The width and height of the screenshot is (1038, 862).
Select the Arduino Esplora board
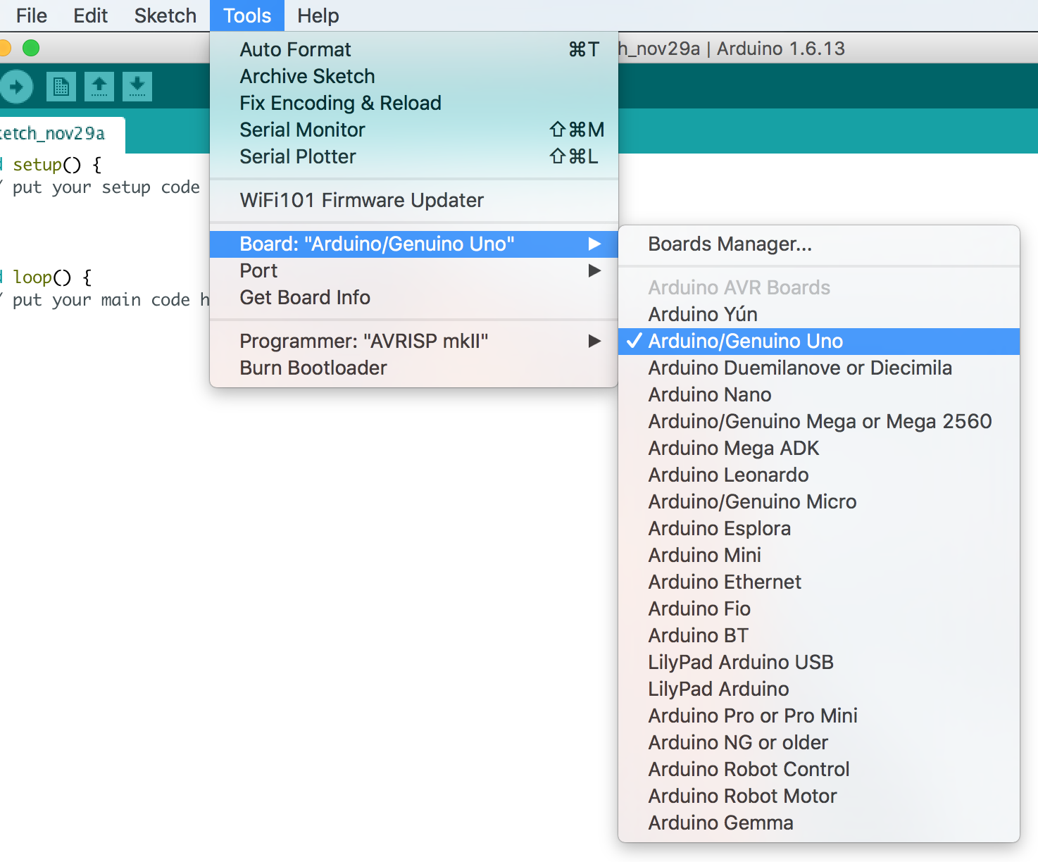pyautogui.click(x=819, y=528)
